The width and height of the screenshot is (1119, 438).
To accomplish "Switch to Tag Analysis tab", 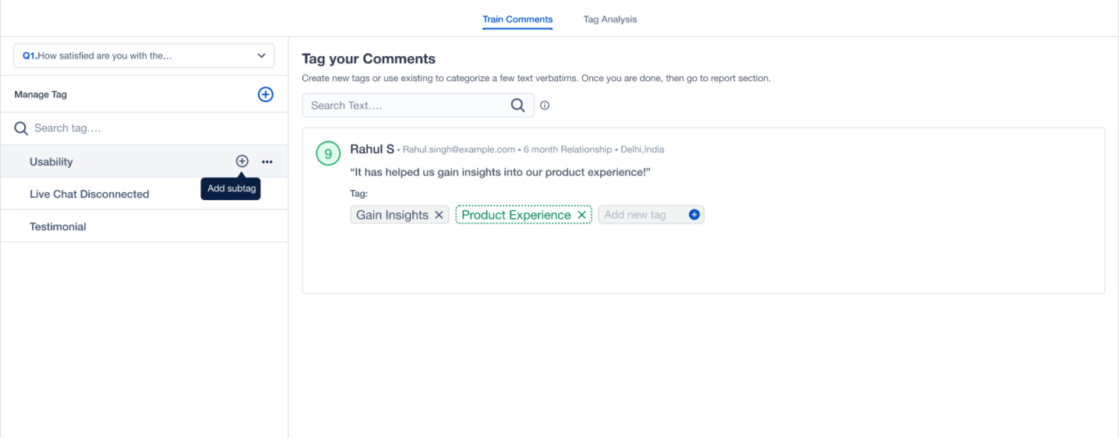I will click(610, 19).
